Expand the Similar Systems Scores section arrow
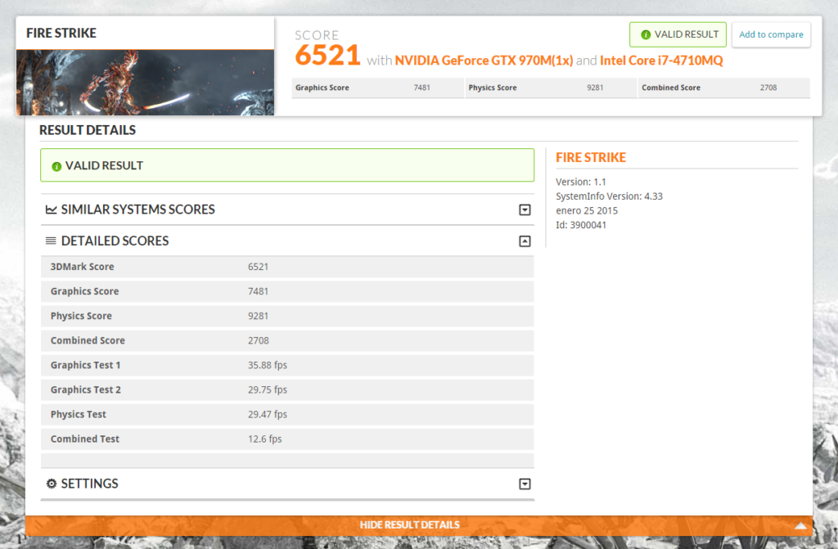This screenshot has width=838, height=549. tap(525, 210)
